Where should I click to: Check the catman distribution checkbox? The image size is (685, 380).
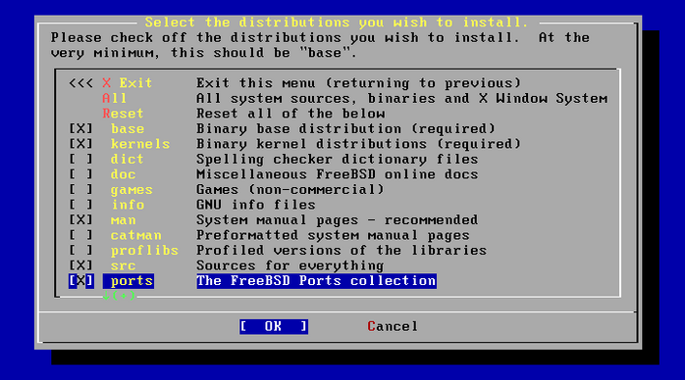[80, 235]
